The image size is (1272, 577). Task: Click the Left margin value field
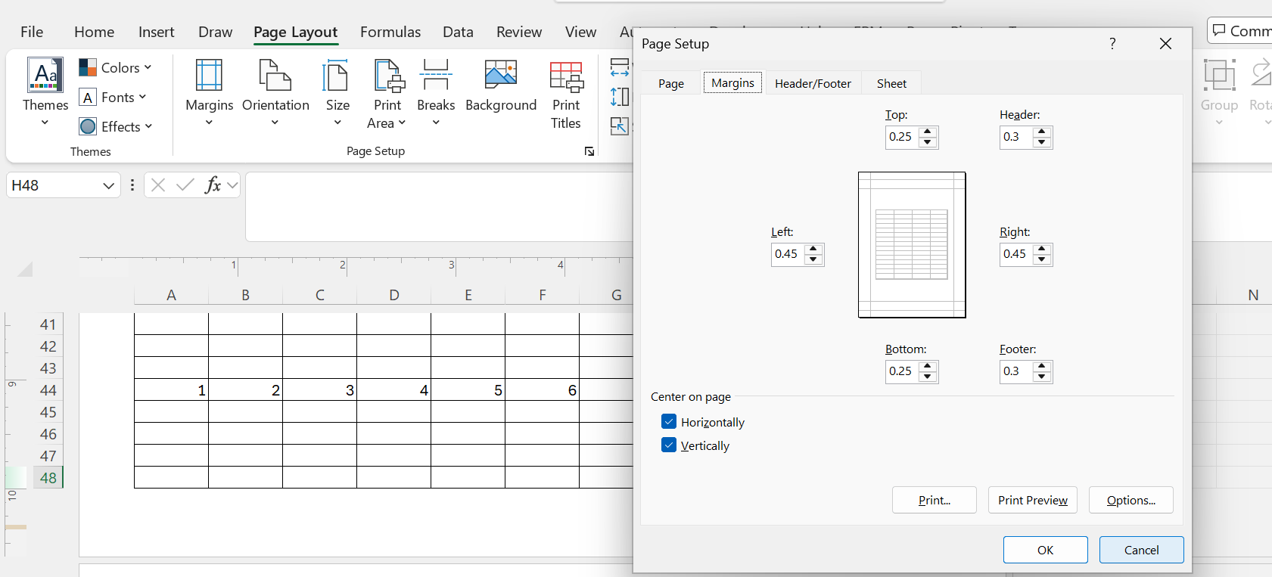tap(788, 254)
